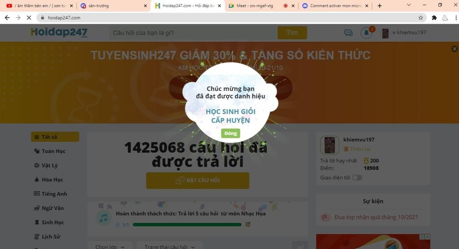Open the chat messages icon
Viewport: 459px width, 249px height.
tap(348, 33)
